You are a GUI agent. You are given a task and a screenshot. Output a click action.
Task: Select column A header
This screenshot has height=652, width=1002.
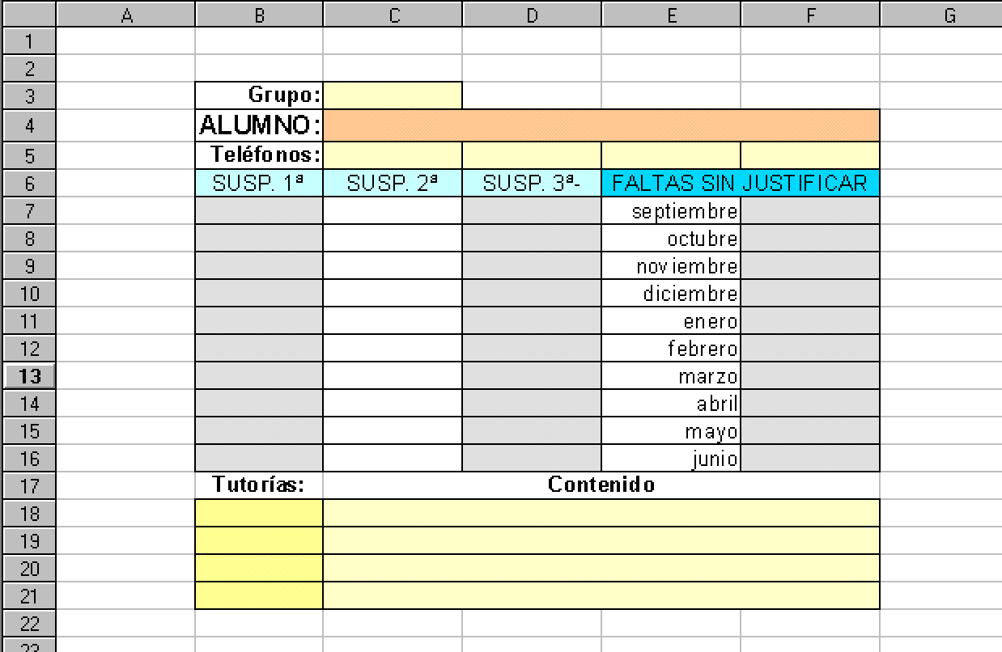[125, 14]
